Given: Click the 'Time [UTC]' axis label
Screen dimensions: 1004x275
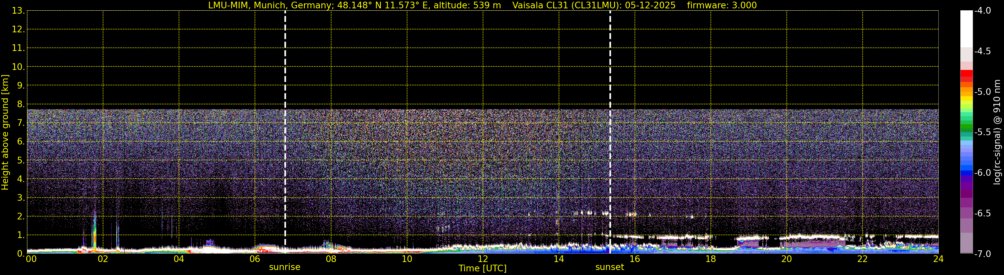Looking at the screenshot, I should [x=483, y=268].
